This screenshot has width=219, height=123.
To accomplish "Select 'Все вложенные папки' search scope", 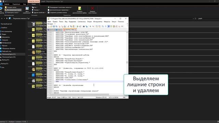I will (13, 10).
